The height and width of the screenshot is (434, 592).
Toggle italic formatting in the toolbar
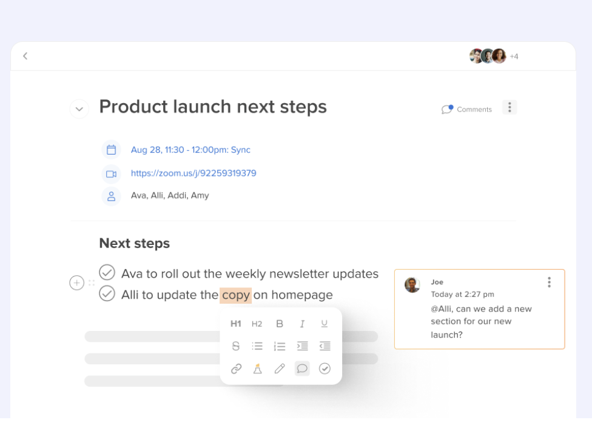coord(301,323)
